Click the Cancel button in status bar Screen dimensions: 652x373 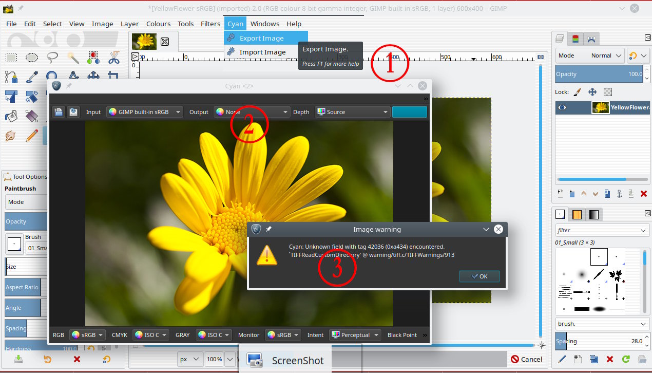click(527, 359)
